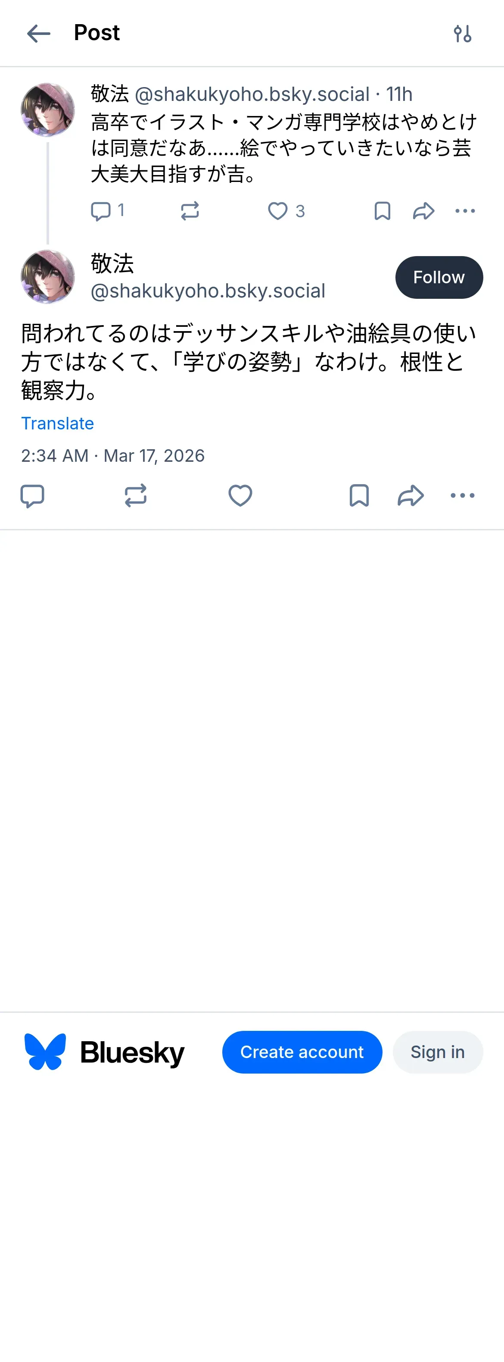Follow the 敬法 account
Viewport: 504px width, 1362px height.
coord(439,278)
